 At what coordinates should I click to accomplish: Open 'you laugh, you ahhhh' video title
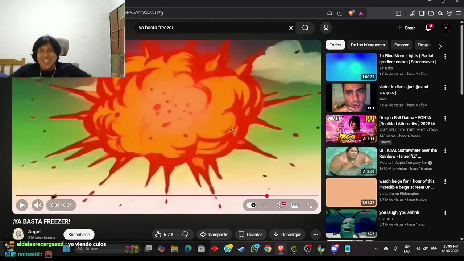coord(399,212)
